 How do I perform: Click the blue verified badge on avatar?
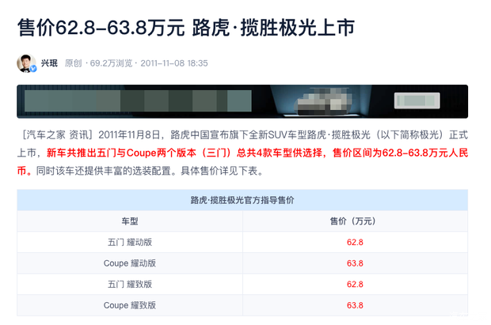coord(33,69)
